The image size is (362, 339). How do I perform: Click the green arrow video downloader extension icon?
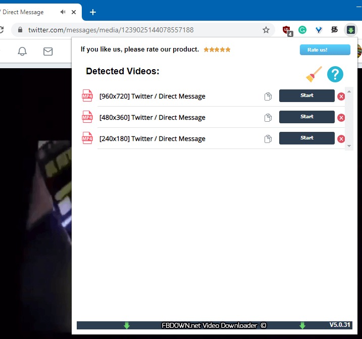pos(351,30)
